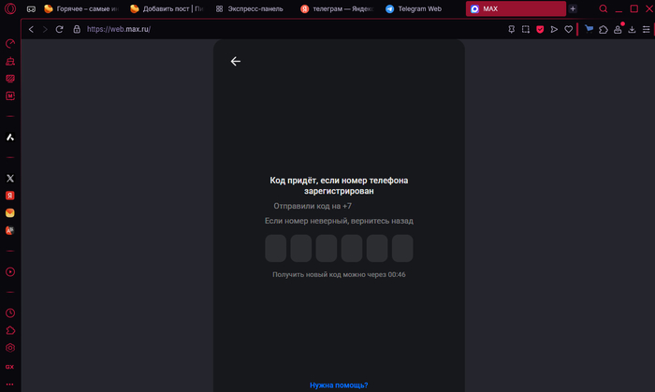655x392 pixels.
Task: Click the address bar URL web.max.ru
Action: [x=119, y=29]
